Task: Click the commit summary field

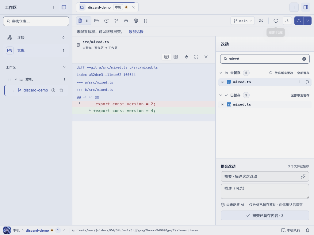Action: click(x=265, y=177)
